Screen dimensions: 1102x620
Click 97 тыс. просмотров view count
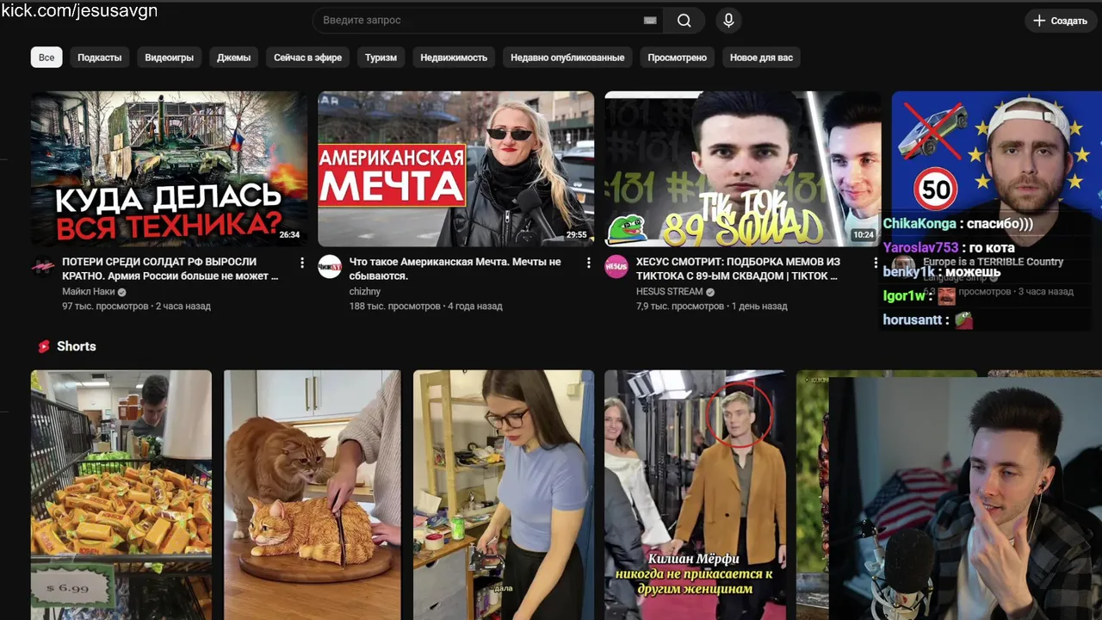pos(105,307)
